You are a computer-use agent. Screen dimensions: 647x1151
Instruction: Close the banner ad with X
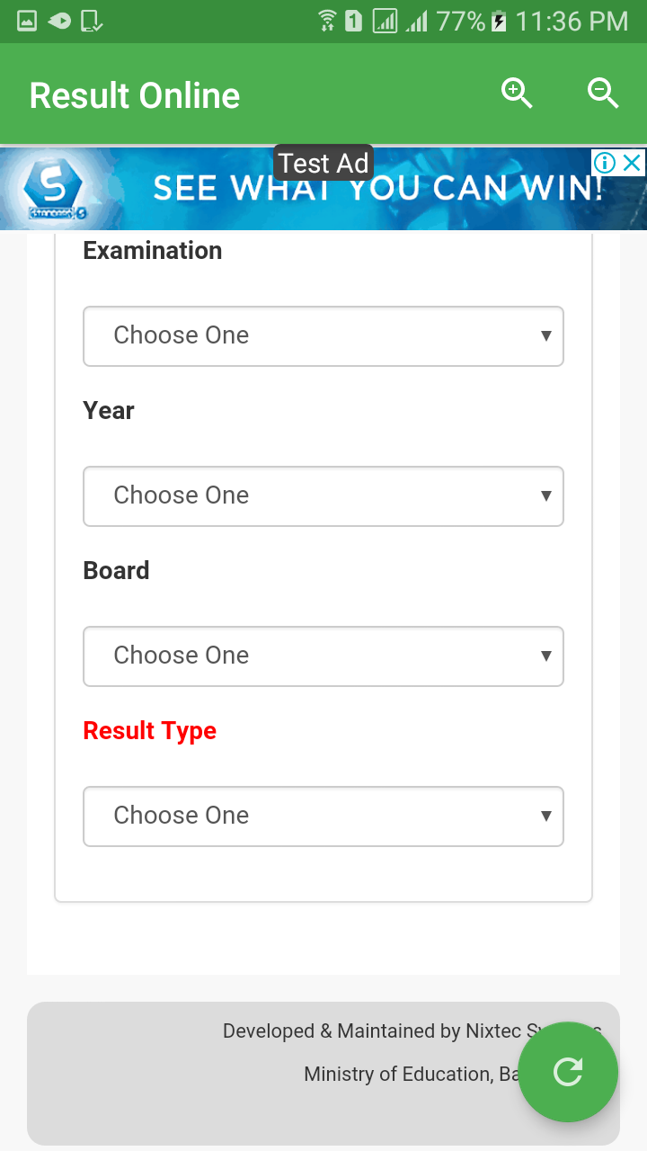633,163
